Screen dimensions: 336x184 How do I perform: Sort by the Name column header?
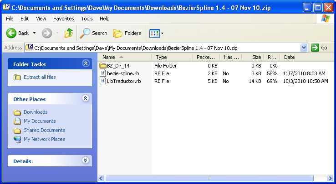click(125, 57)
